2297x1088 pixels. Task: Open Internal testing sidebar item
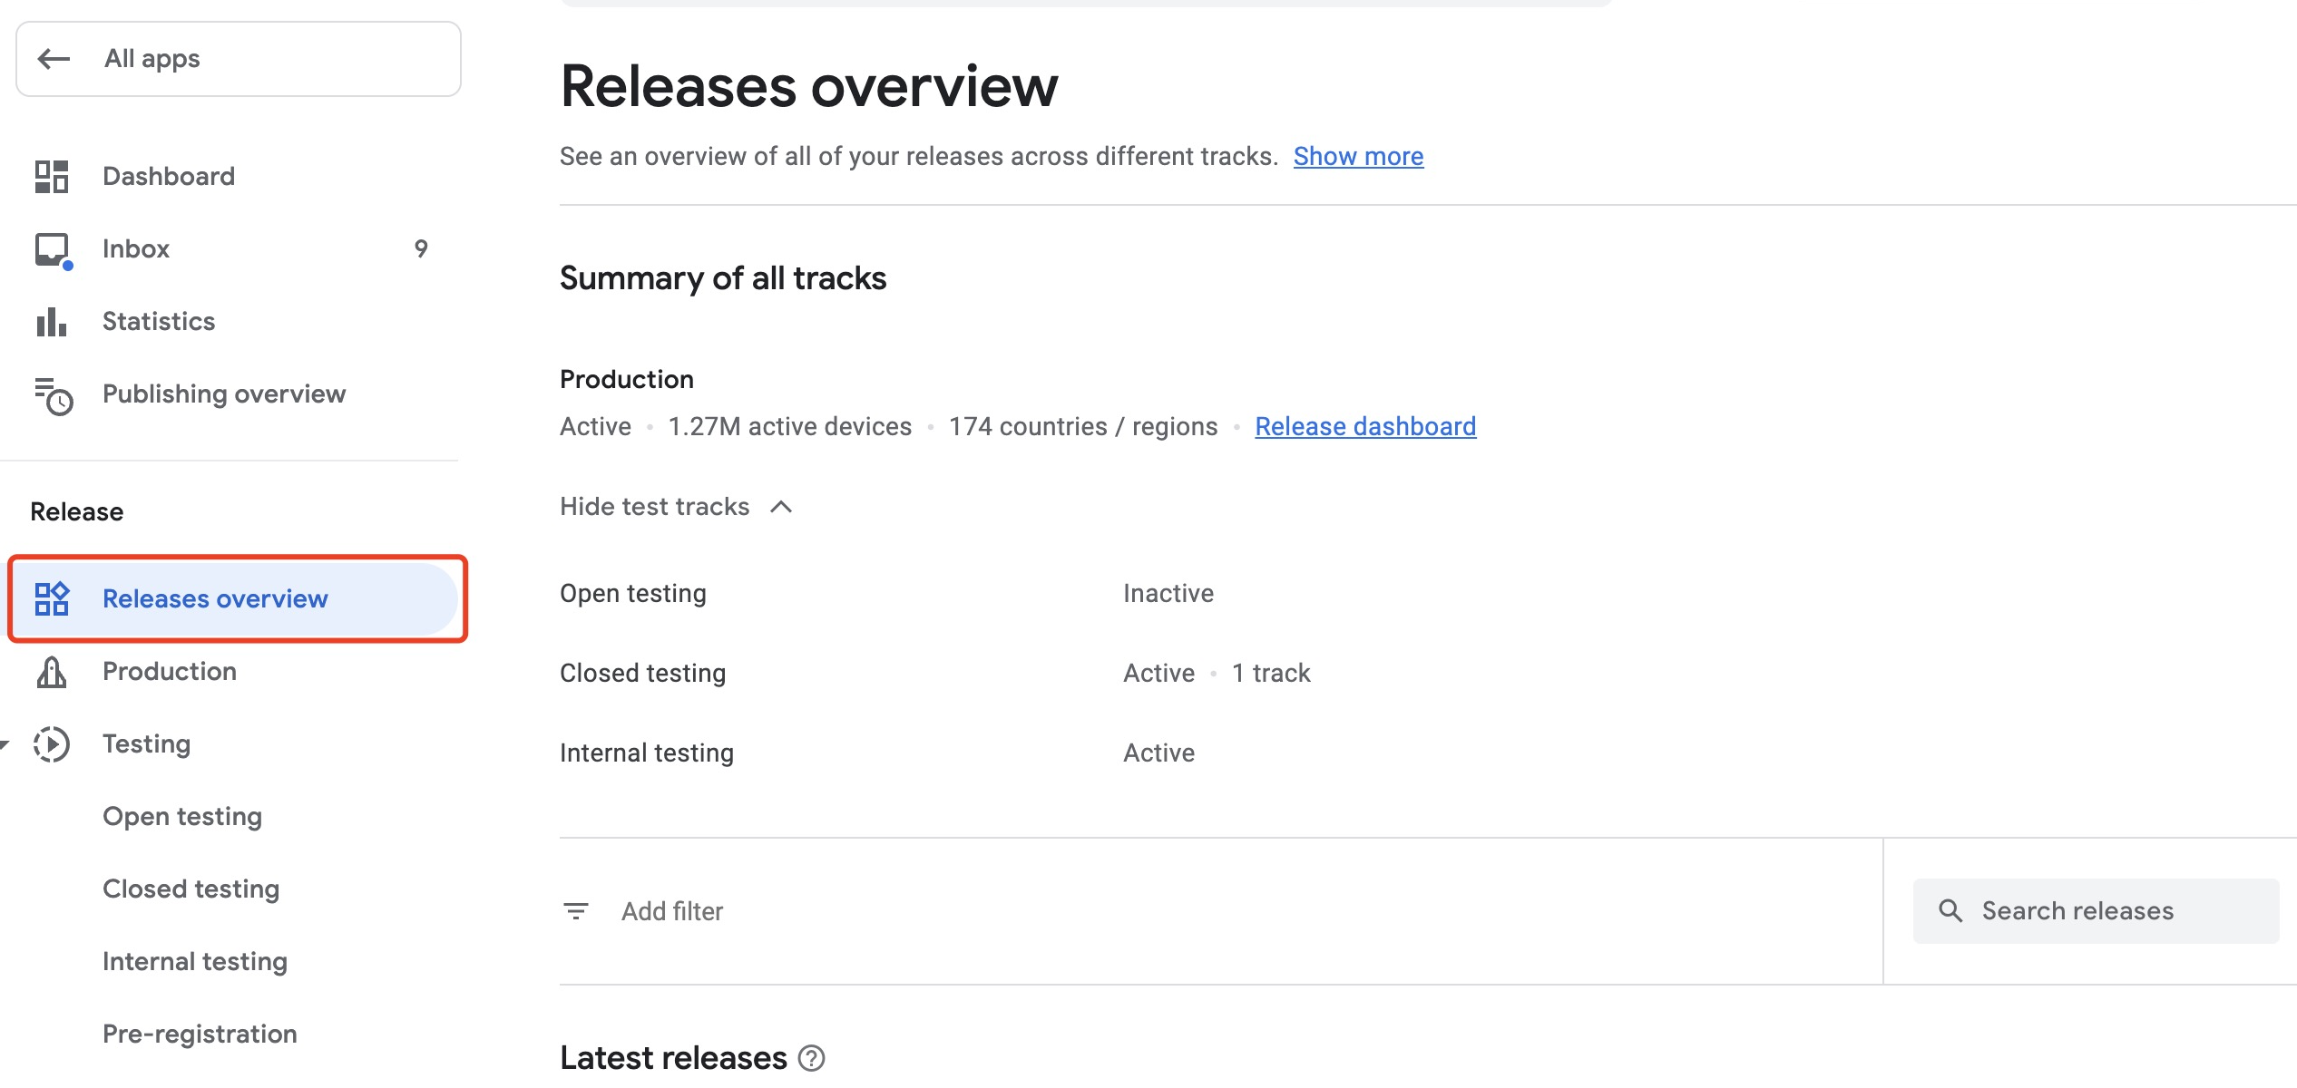(195, 961)
